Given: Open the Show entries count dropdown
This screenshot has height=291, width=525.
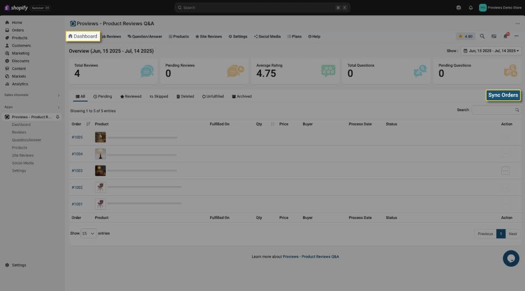Looking at the screenshot, I should (89, 234).
